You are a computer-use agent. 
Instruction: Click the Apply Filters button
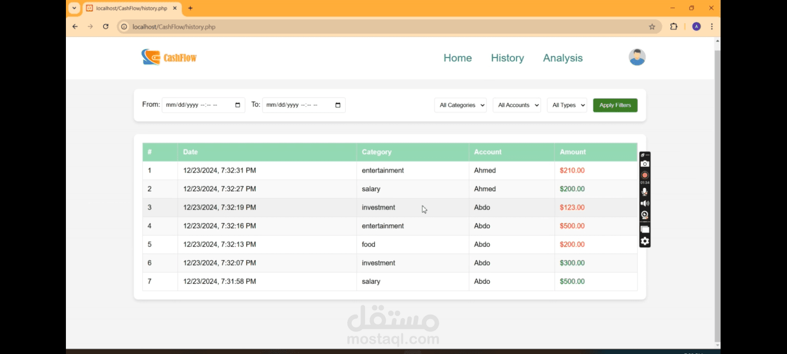click(615, 105)
